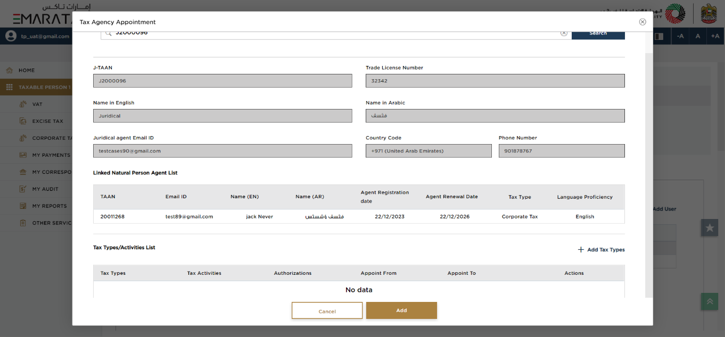Click the name jack Never

[x=259, y=216]
